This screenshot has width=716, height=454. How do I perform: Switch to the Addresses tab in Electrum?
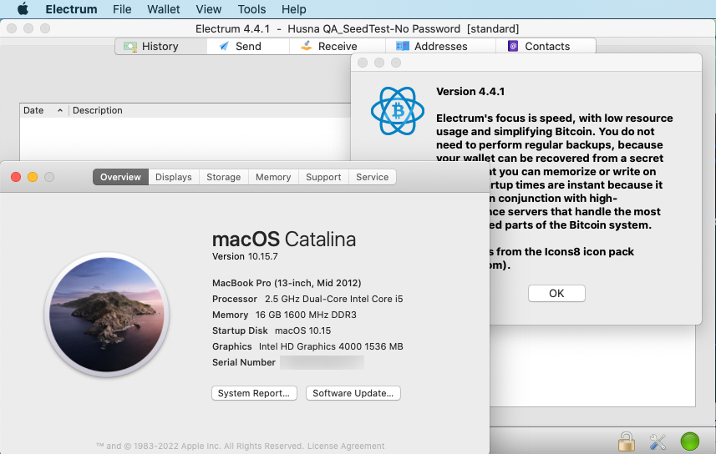click(440, 46)
